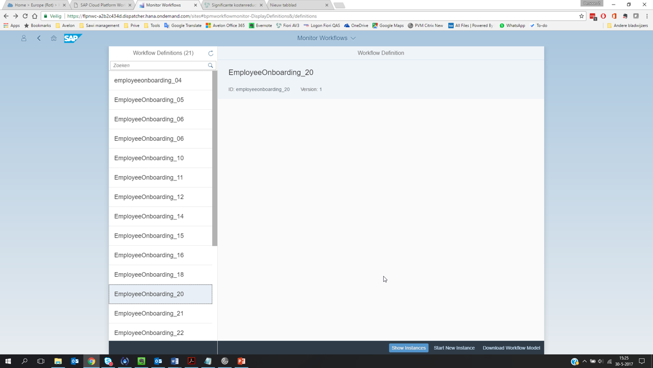Open the OneDrive bookmark
This screenshot has height=368, width=653.
coord(356,25)
